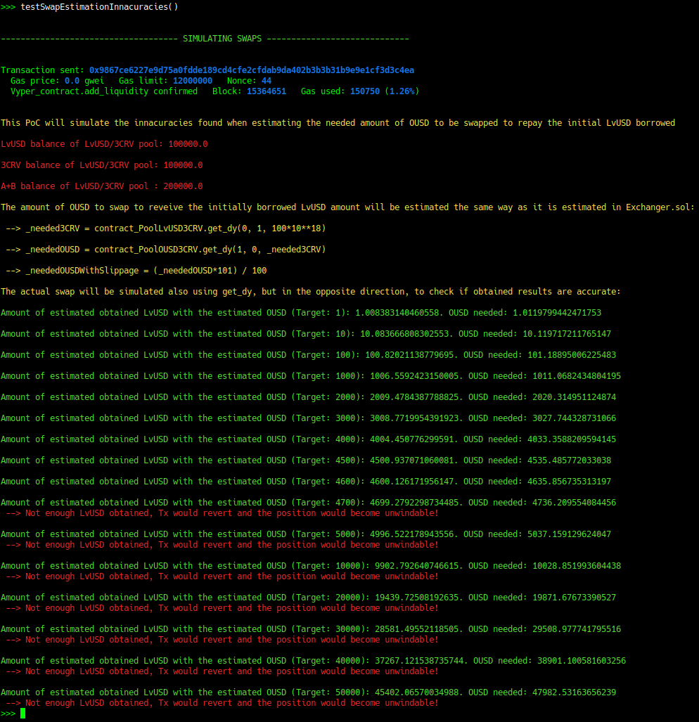Screen dimensions: 699x722
Task: Click the SIMULATING SWAPS header
Action: [222, 39]
